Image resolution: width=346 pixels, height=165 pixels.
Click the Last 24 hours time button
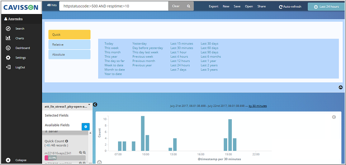[326, 7]
